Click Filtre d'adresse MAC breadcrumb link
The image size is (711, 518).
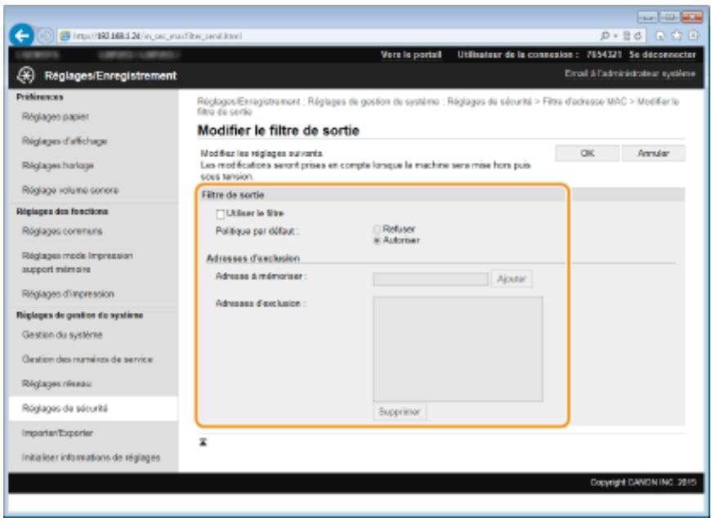point(584,101)
